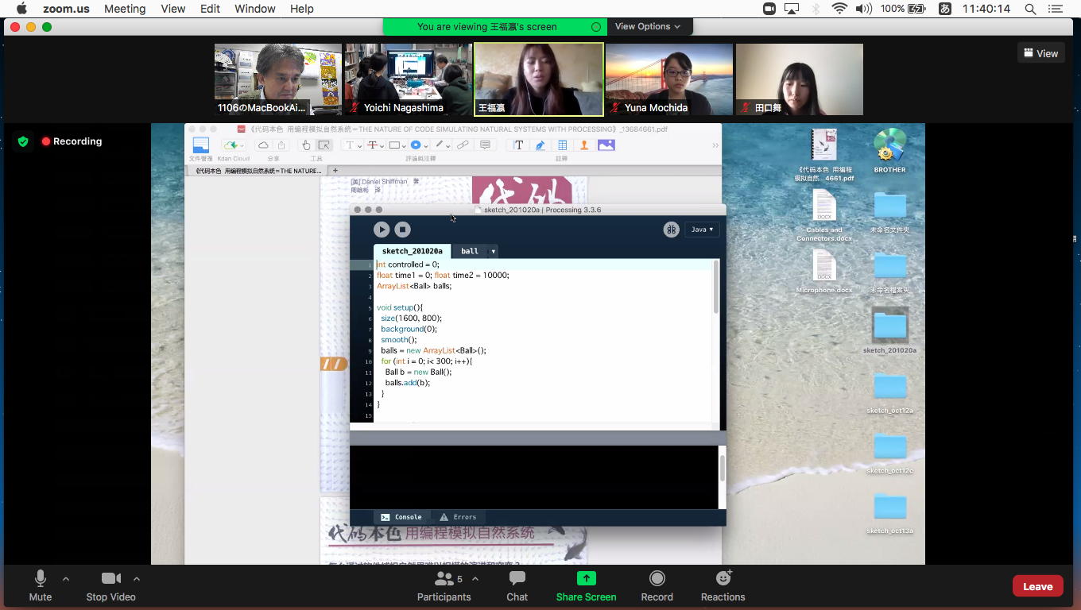Viewport: 1081px width, 610px height.
Task: Click the Wi-Fi icon in menu bar
Action: pos(839,9)
